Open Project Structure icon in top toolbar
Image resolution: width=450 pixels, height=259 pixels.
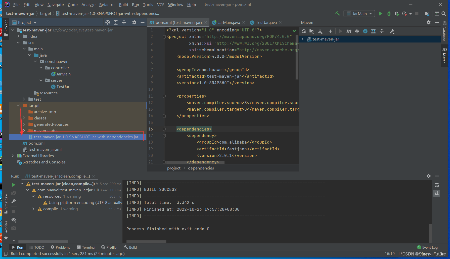(427, 14)
